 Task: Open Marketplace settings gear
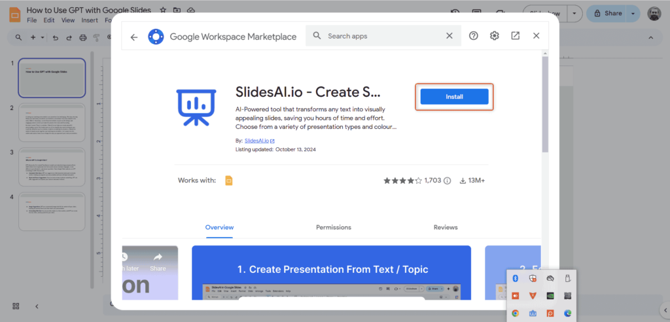495,36
